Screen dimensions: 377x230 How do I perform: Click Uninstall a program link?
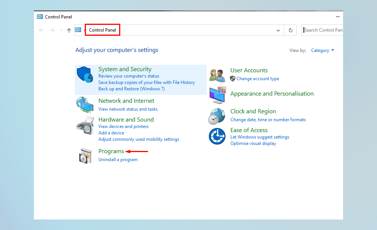point(118,160)
